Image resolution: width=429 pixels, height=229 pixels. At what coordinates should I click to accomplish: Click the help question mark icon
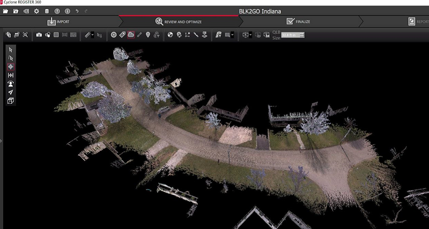click(57, 11)
